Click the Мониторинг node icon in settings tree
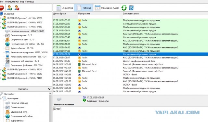This screenshot has height=122, width=208. 4,98
